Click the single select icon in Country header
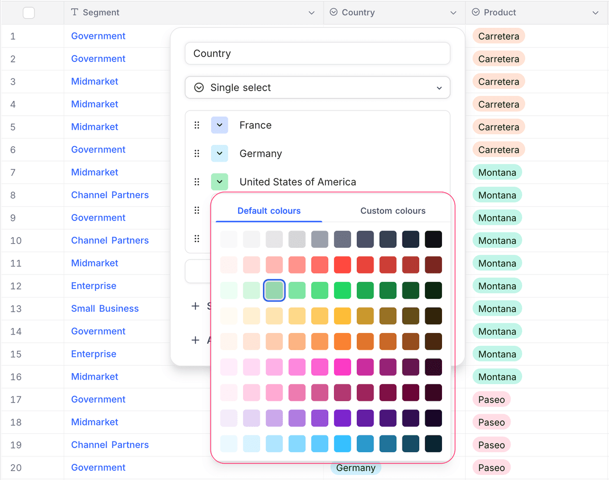 334,12
